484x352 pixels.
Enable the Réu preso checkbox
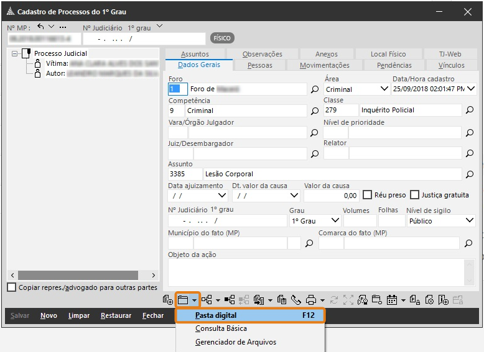click(367, 195)
